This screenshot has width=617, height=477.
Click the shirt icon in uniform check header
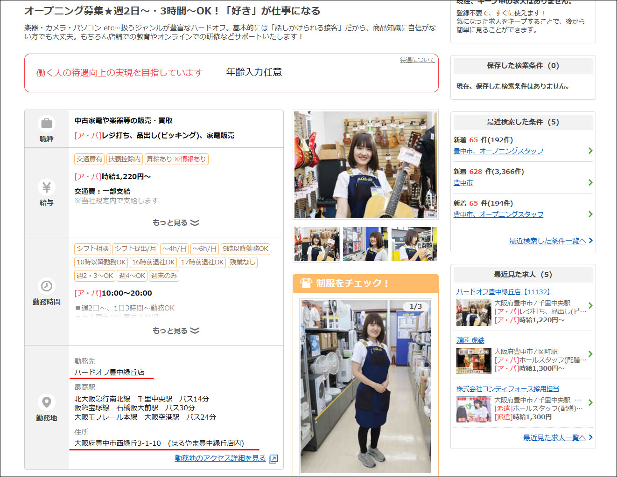click(306, 283)
